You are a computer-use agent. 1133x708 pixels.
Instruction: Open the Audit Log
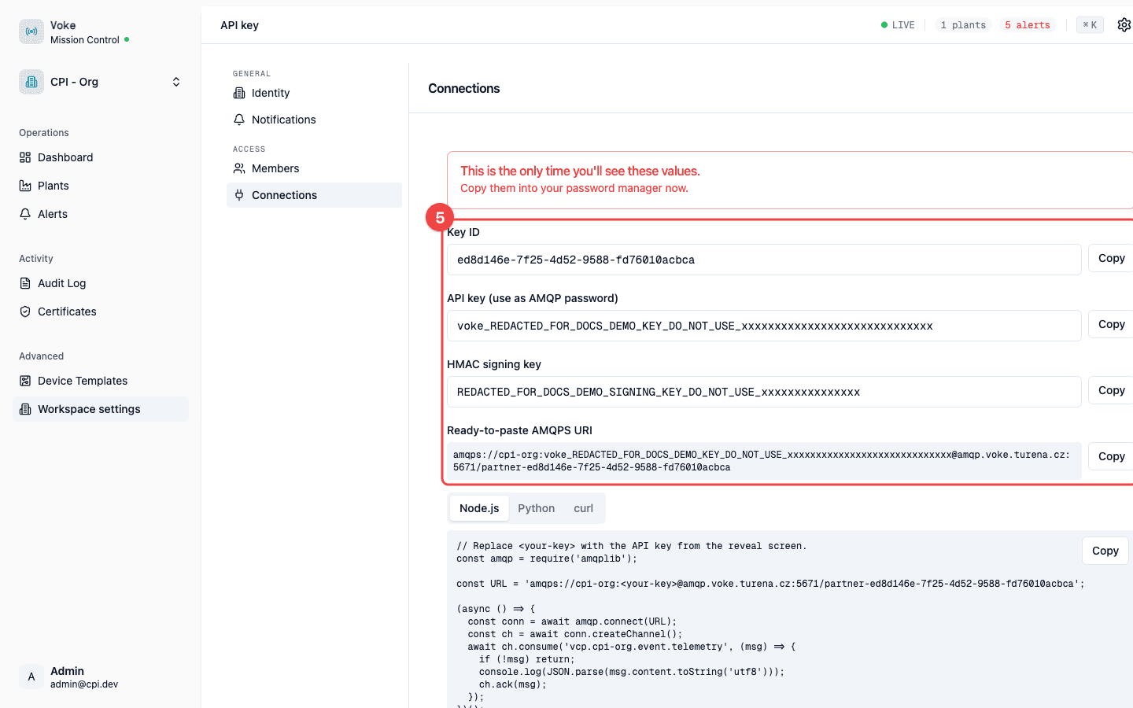101,283
